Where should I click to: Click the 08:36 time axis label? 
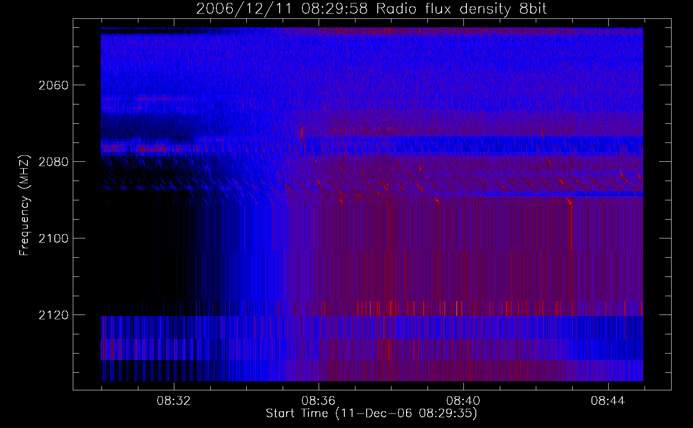coord(319,401)
